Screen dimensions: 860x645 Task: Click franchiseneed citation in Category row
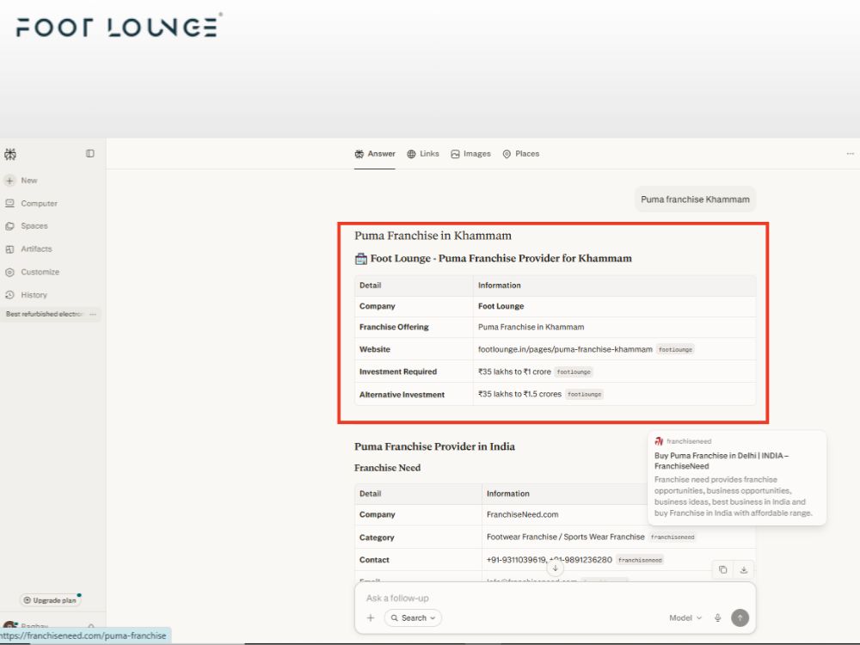coord(673,537)
